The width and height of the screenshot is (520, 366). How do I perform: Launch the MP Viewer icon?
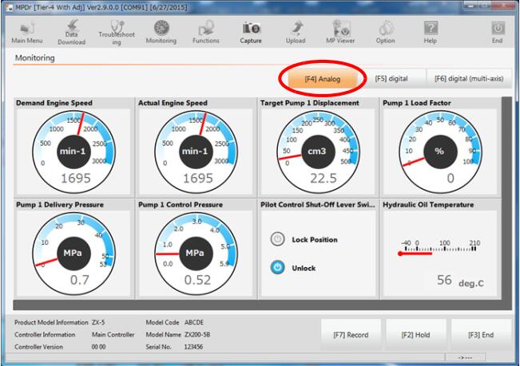340,32
